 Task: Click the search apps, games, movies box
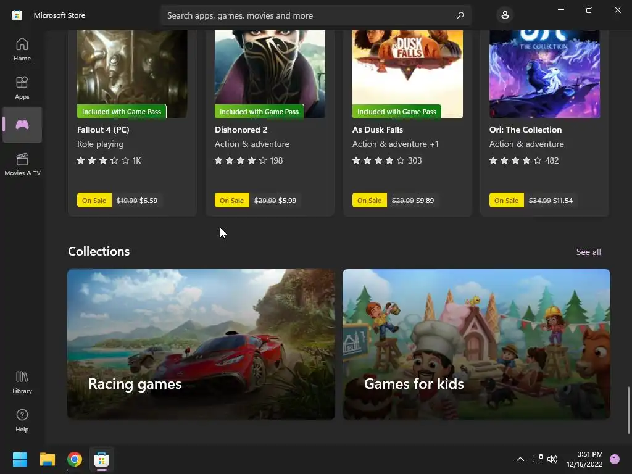pyautogui.click(x=316, y=15)
